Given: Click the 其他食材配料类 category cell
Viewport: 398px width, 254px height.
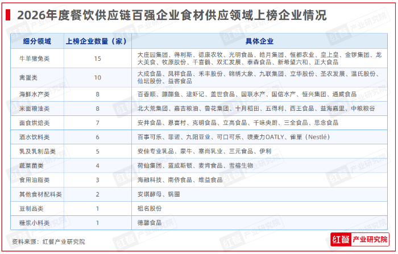Looking at the screenshot, I should 40,195.
